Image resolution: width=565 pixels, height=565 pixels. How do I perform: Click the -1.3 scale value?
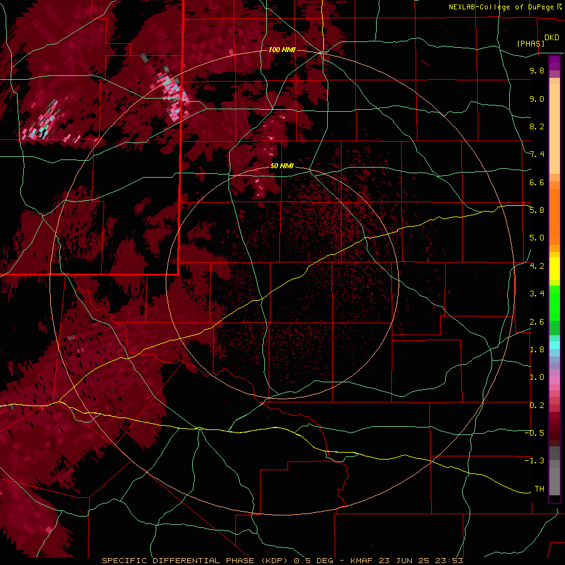click(534, 461)
